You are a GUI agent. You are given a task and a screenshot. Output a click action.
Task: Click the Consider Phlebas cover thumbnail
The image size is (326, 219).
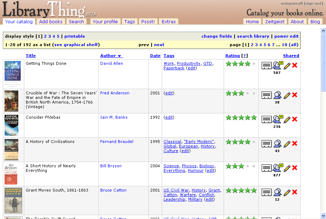(x=11, y=125)
